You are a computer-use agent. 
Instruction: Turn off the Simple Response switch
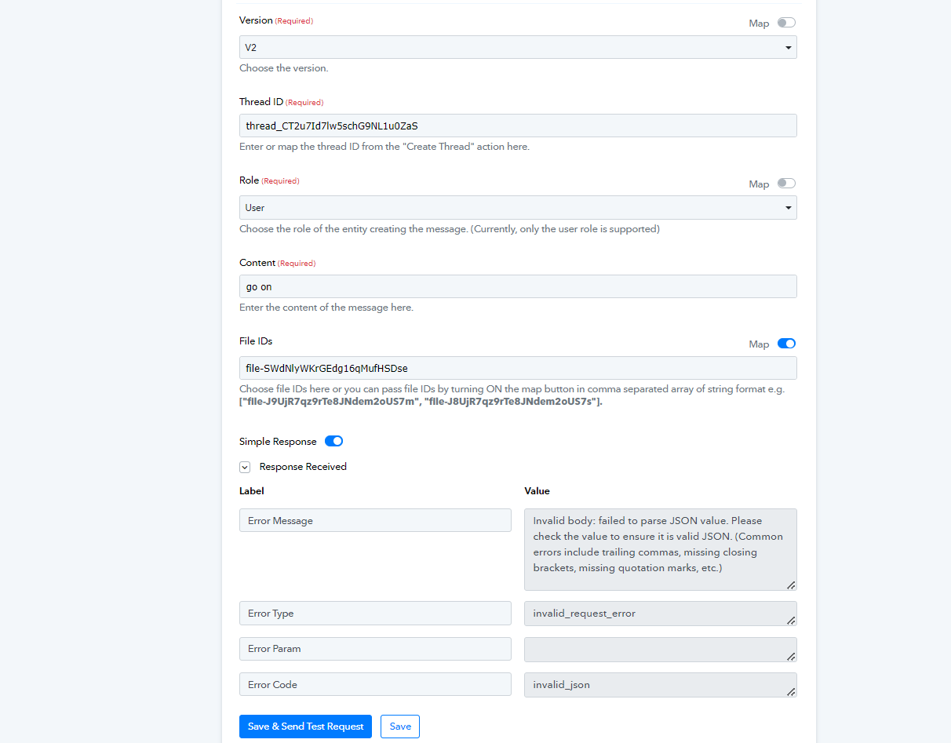tap(333, 442)
